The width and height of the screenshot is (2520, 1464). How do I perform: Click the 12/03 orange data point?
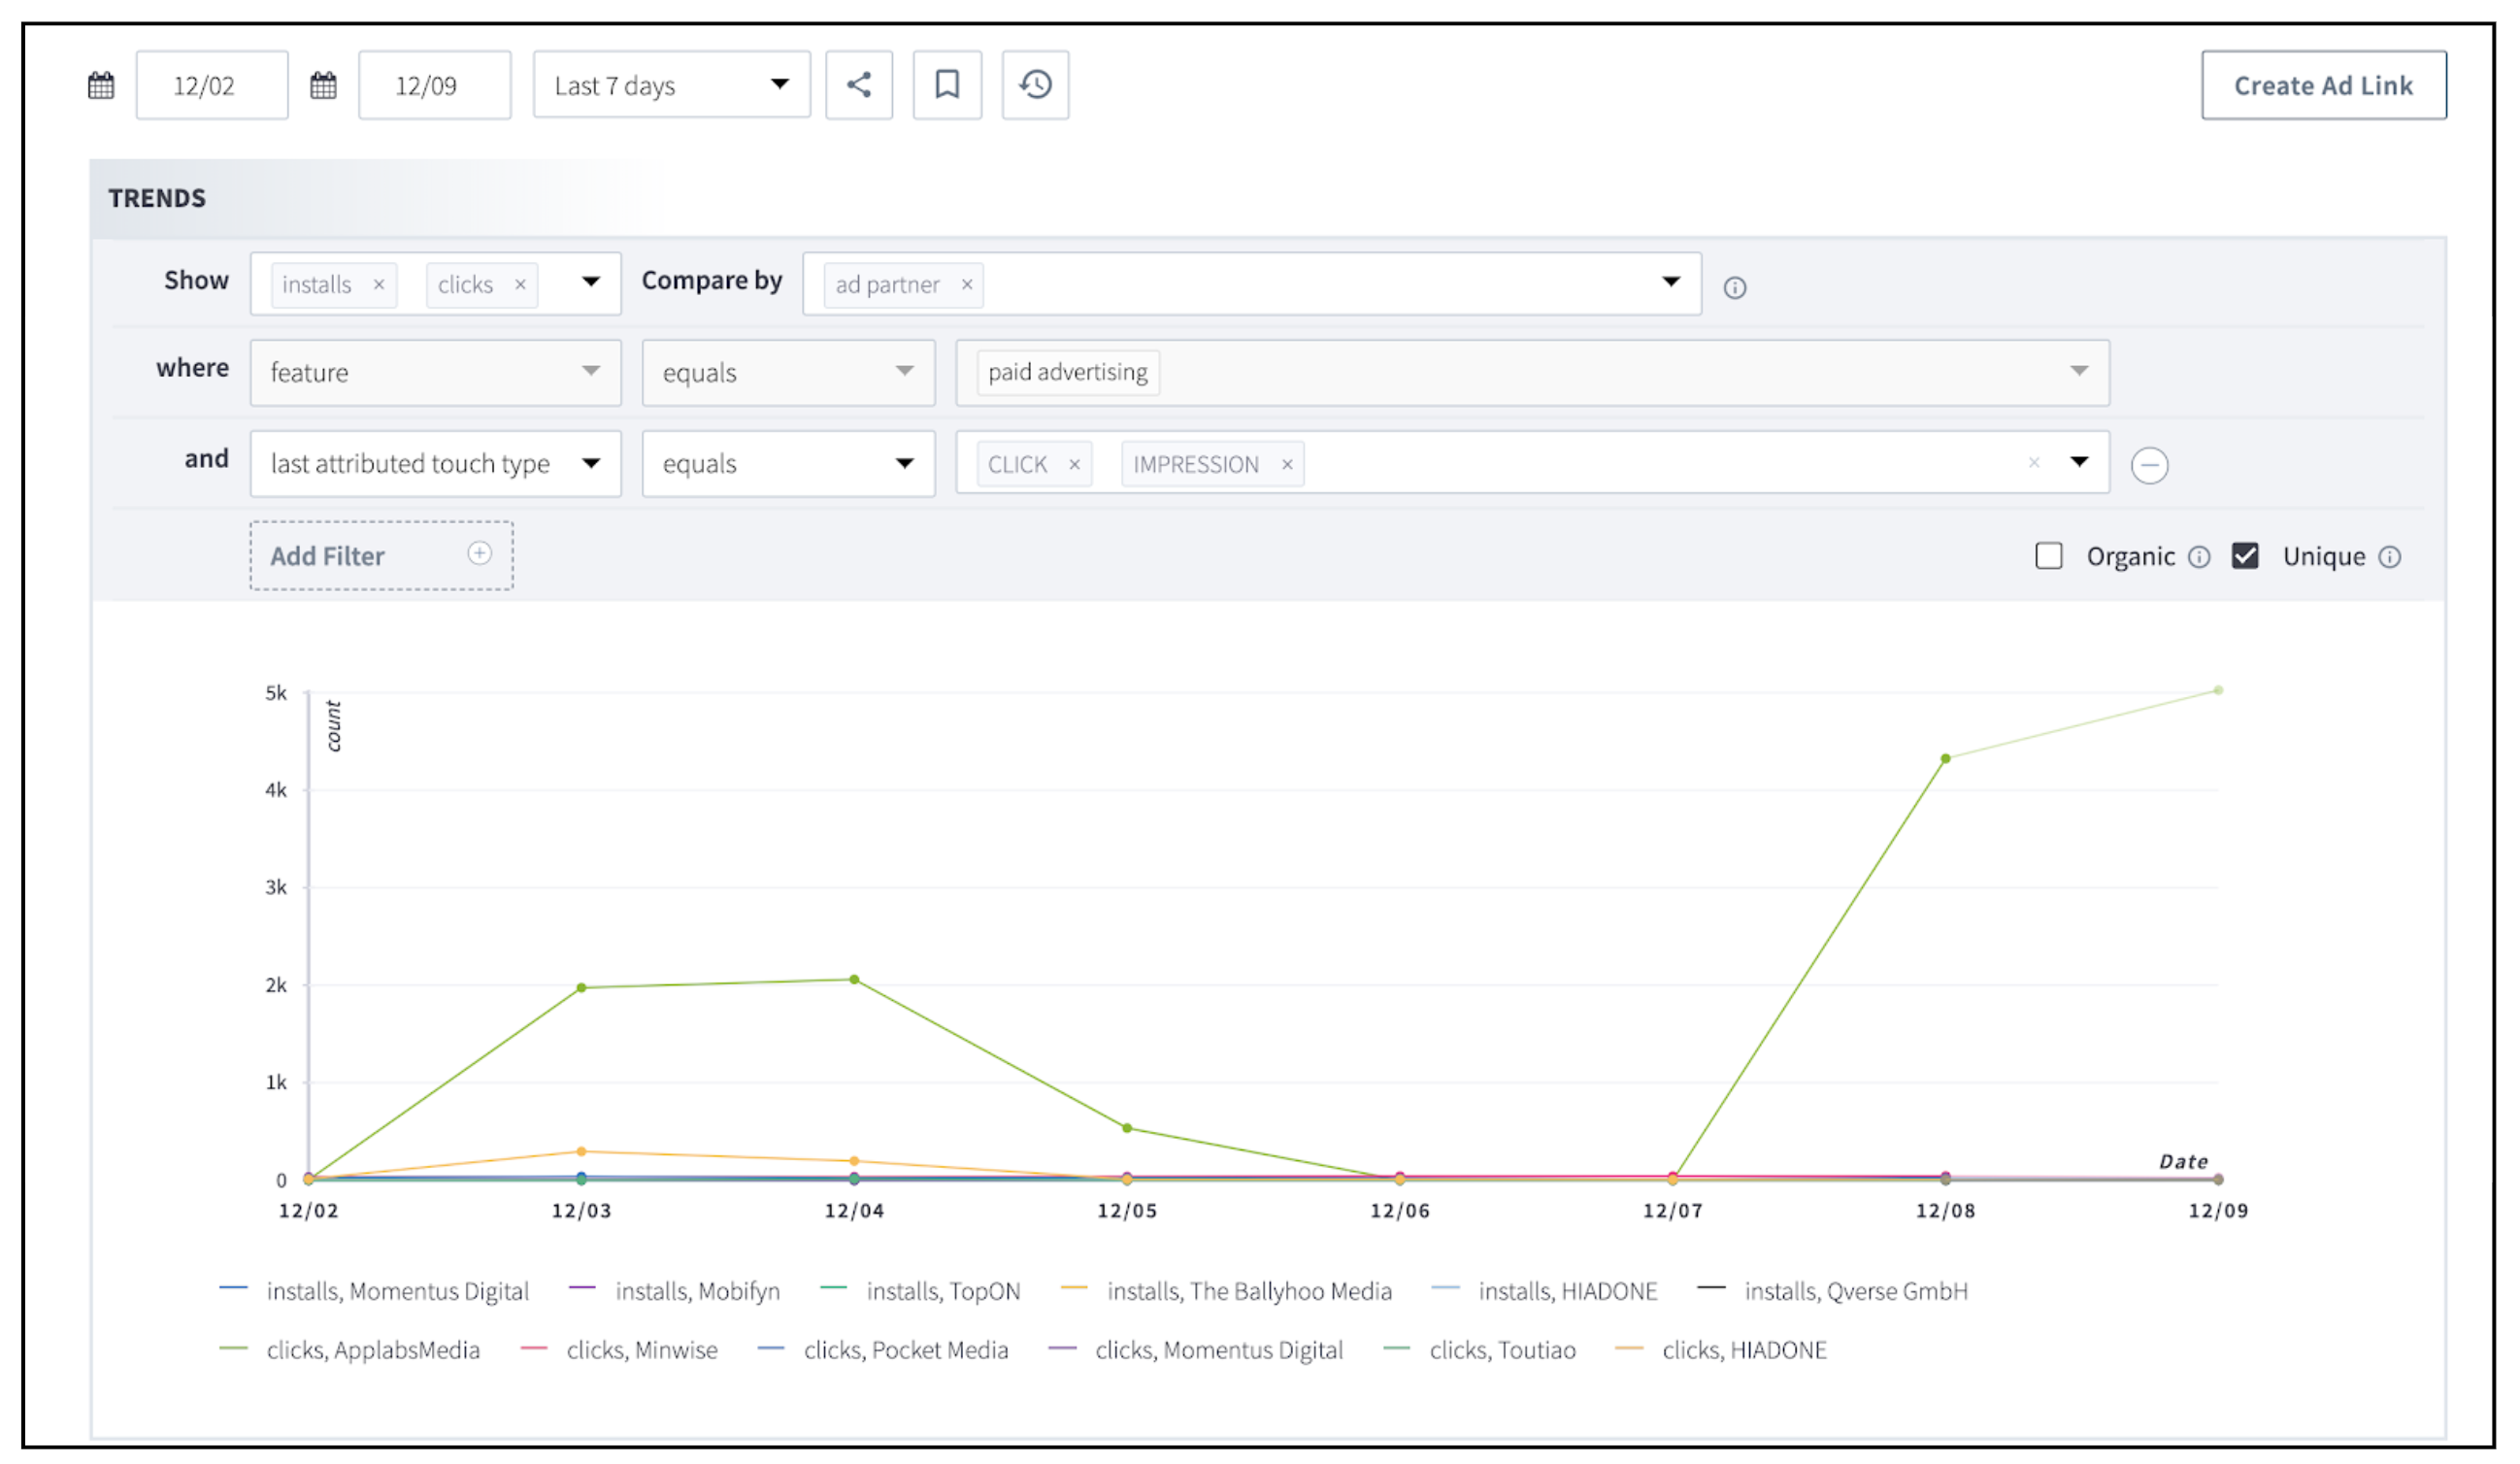[582, 1152]
